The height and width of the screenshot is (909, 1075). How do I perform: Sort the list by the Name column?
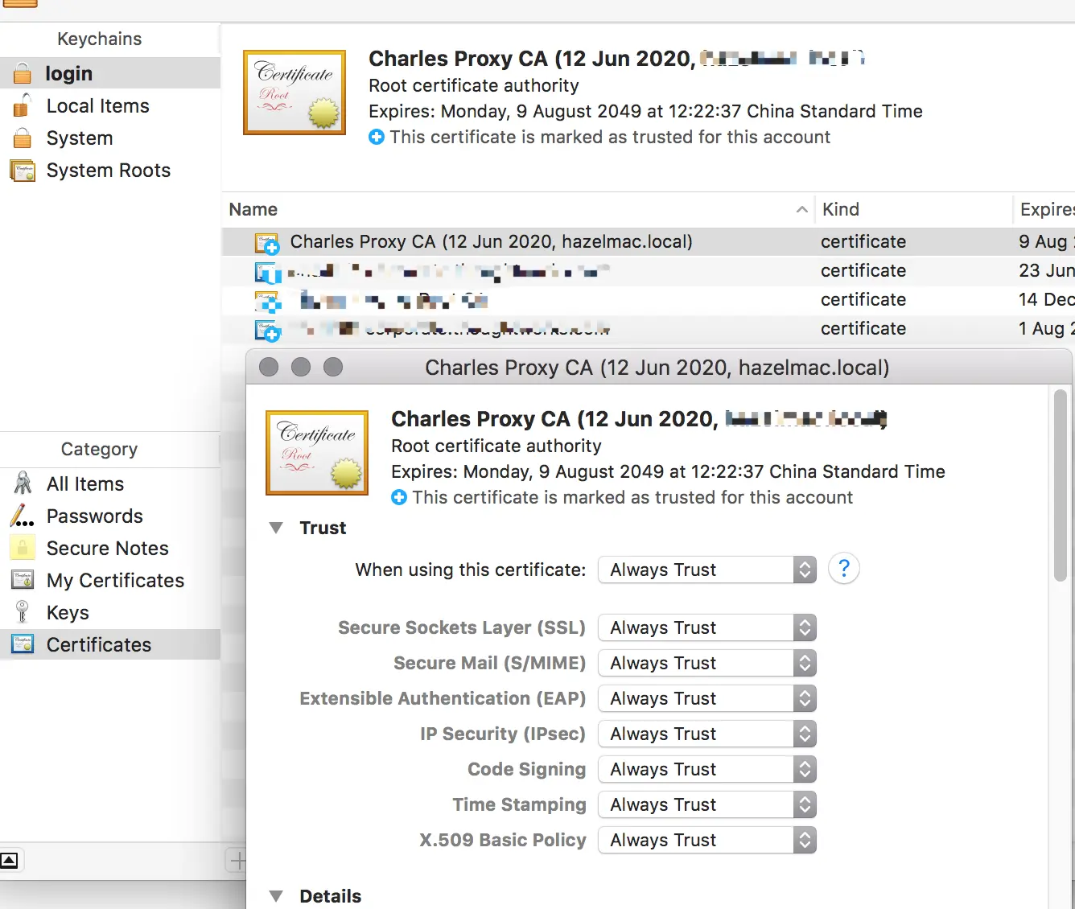coord(518,209)
